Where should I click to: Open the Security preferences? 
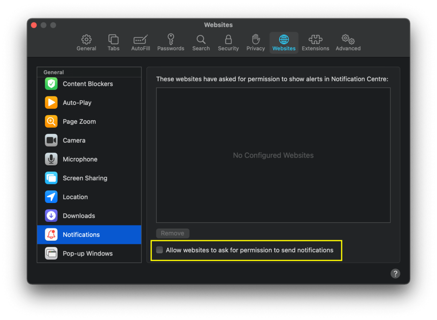point(228,43)
